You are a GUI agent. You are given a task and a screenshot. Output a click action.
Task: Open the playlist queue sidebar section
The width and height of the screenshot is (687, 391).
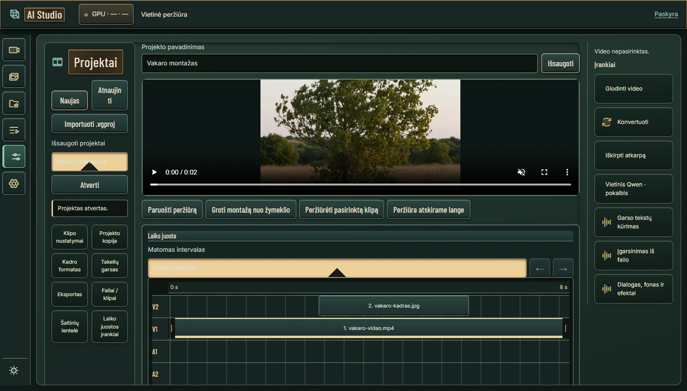pos(14,130)
